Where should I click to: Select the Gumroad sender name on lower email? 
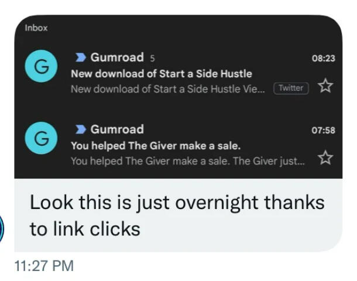coord(117,129)
